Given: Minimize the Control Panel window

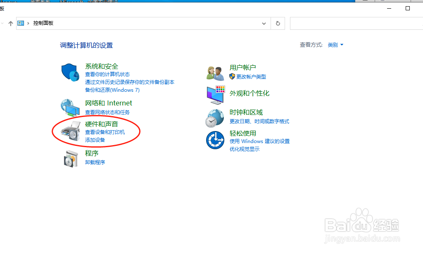Looking at the screenshot, I should coord(389,8).
